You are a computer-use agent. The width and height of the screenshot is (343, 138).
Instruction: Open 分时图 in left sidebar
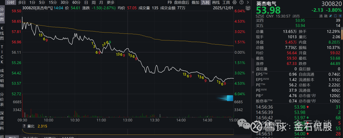point(2,14)
